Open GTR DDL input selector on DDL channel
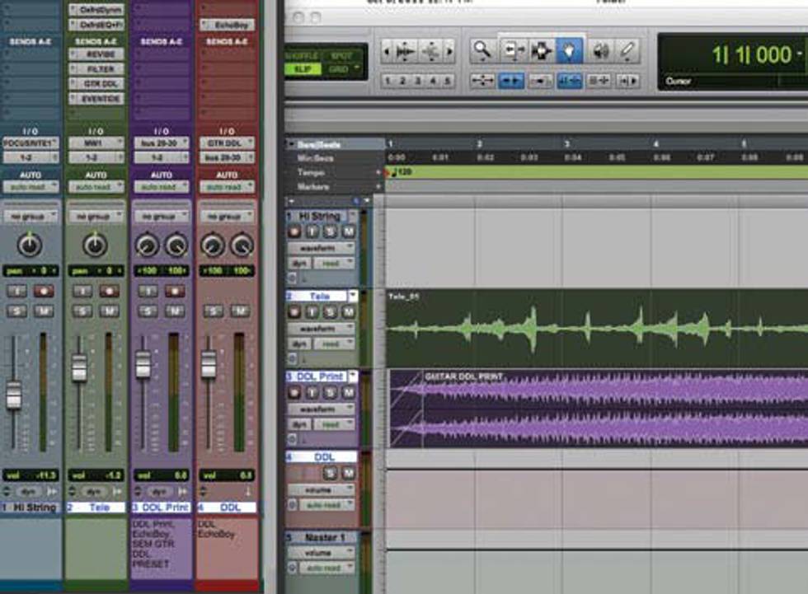 (227, 143)
